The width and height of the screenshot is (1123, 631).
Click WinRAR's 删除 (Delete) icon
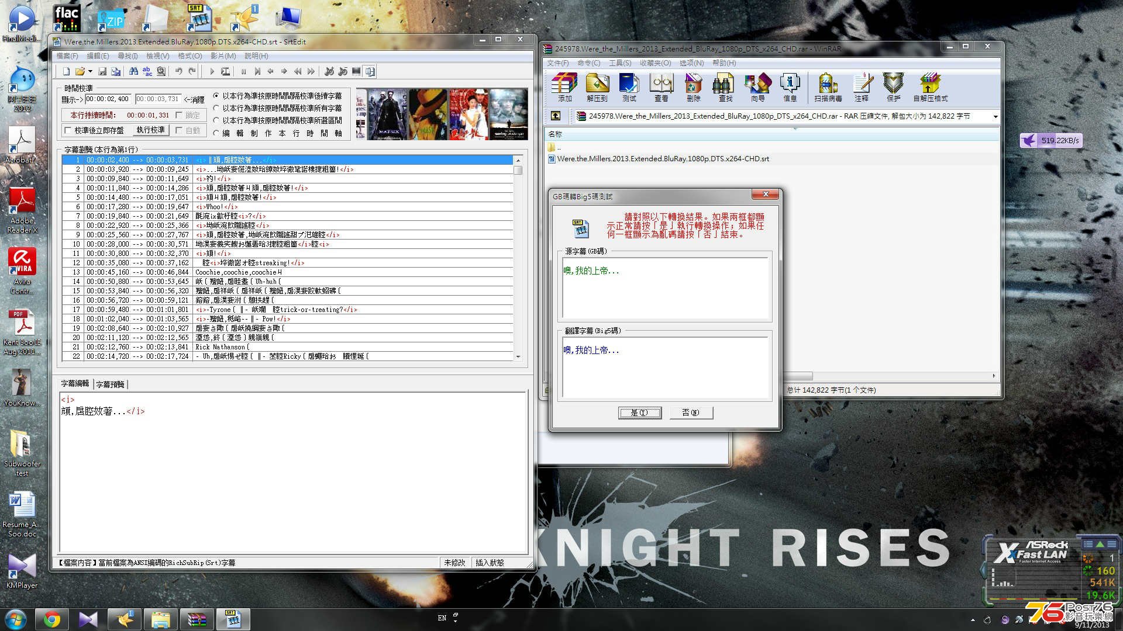click(694, 88)
